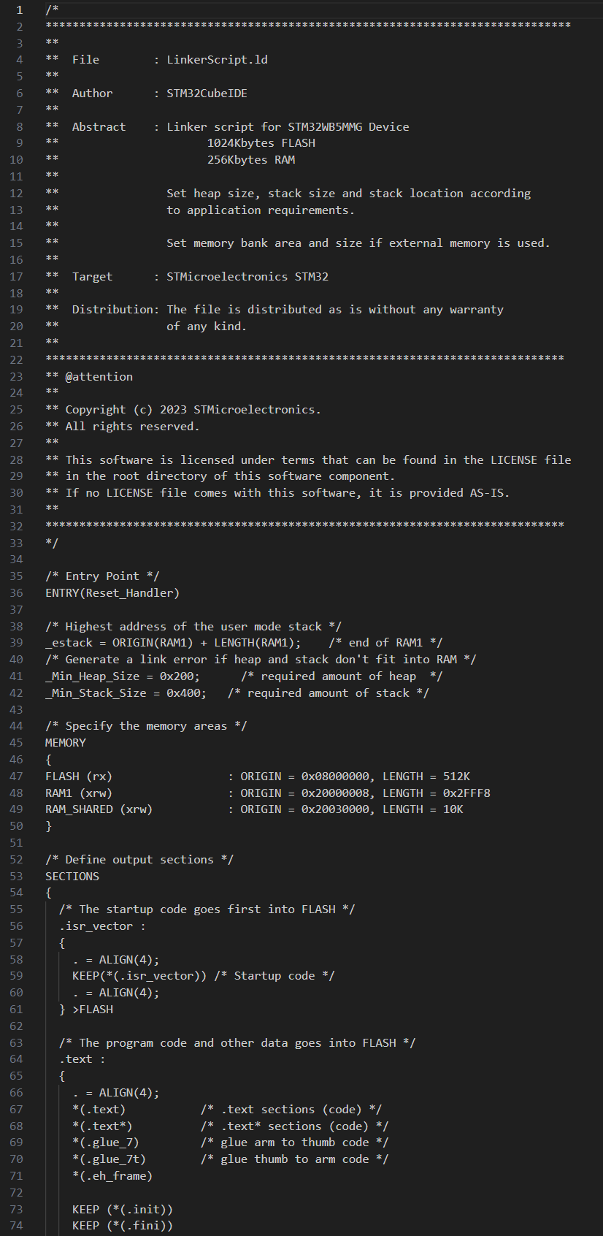Click the _Min_Heap_Size value 0x200
603x1236 pixels.
(x=179, y=676)
